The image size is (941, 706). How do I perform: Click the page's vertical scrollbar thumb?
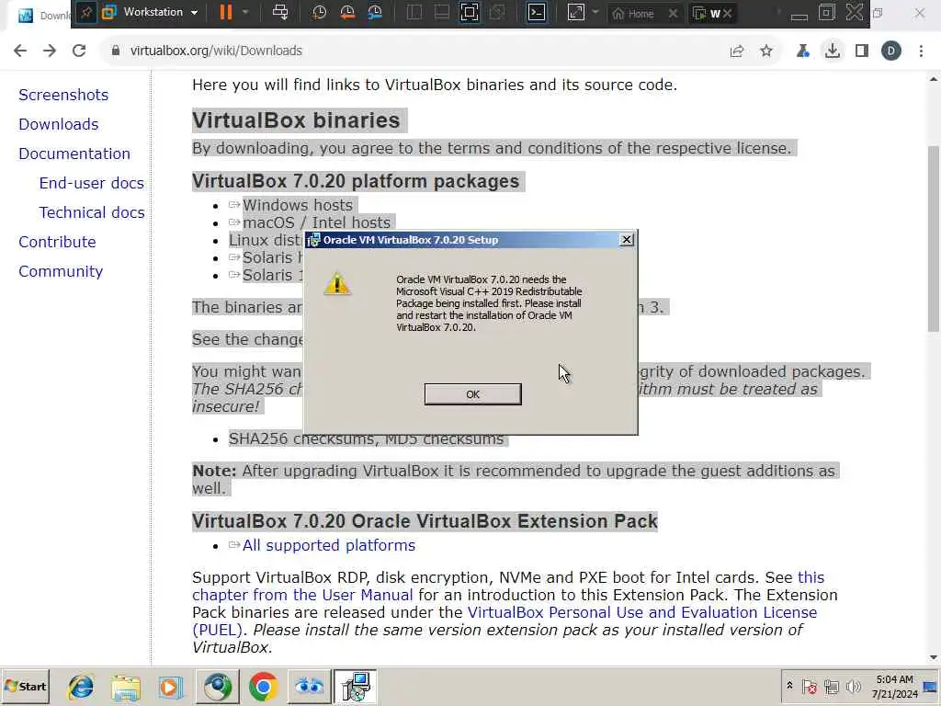pyautogui.click(x=934, y=237)
